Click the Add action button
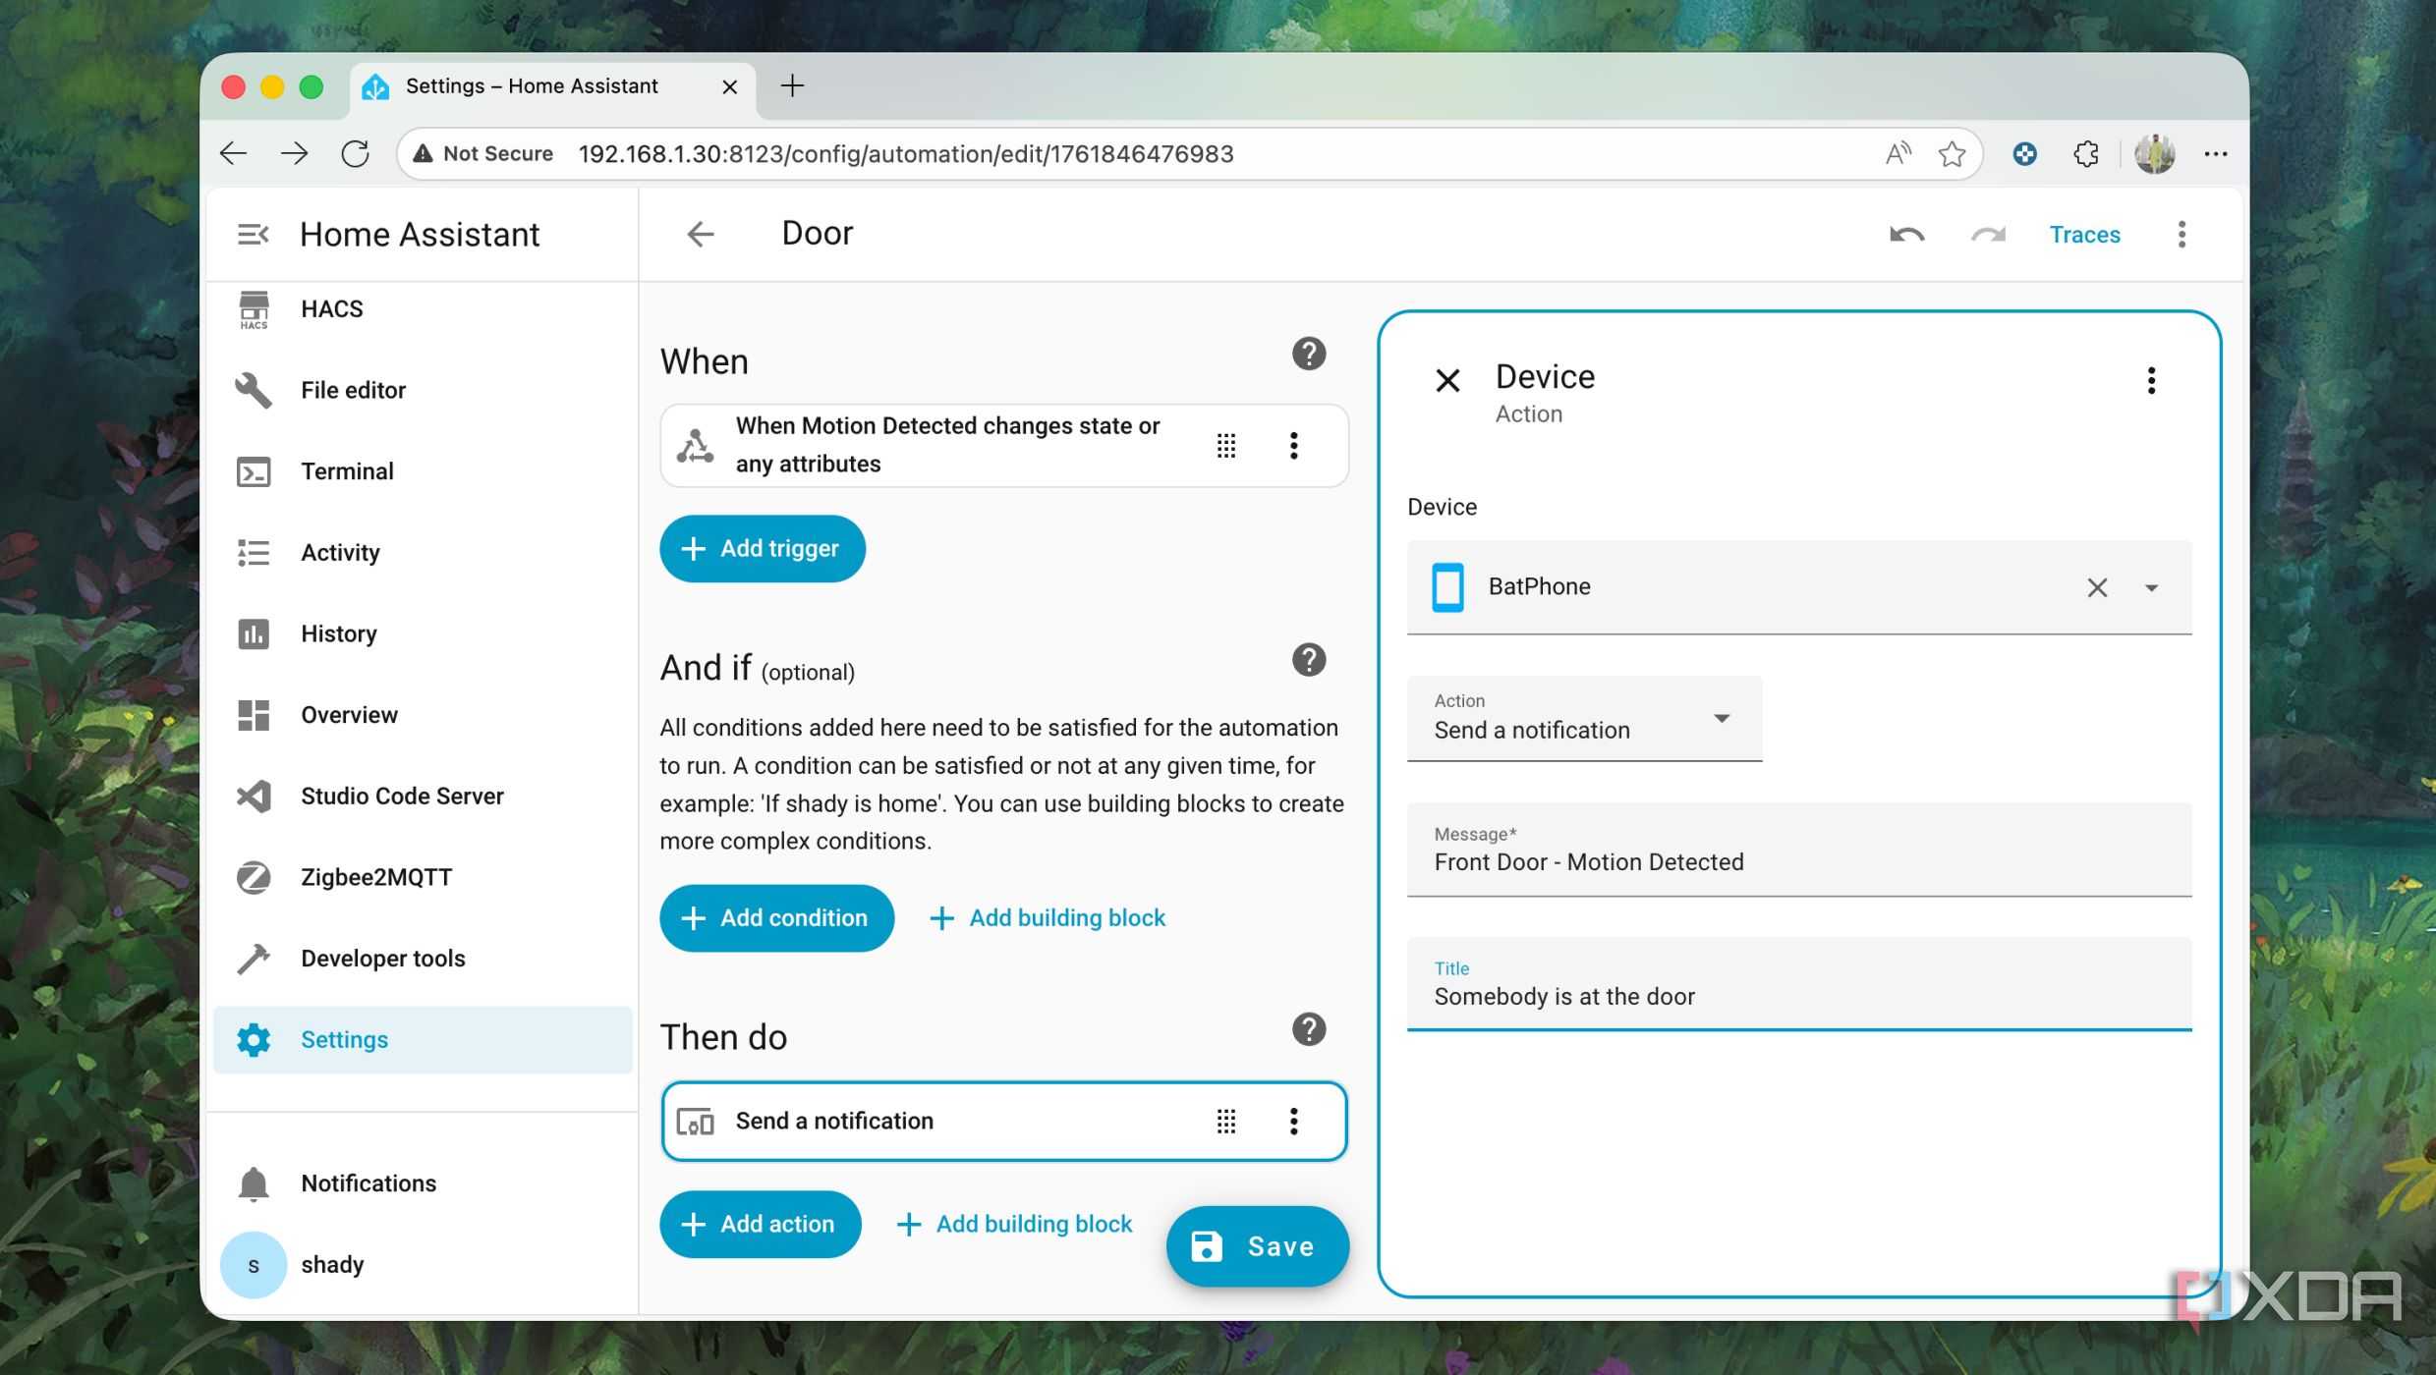The width and height of the screenshot is (2436, 1375). tap(761, 1225)
